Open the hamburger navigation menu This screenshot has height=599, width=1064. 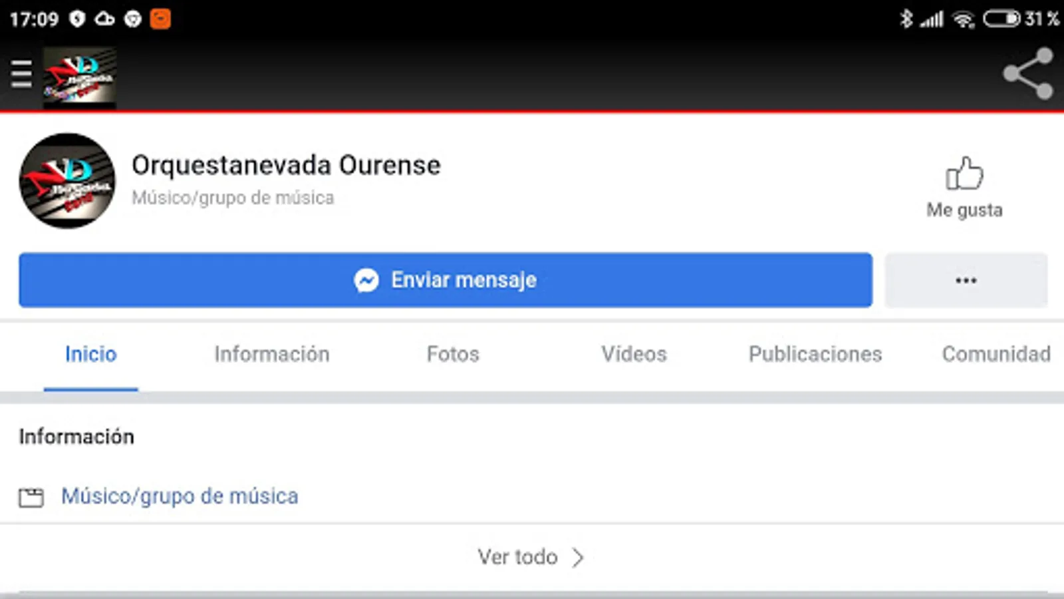click(21, 74)
